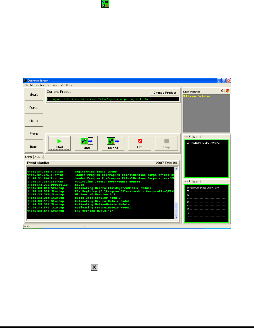This screenshot has width=254, height=328.
Task: Open the Help menu
Action: 62,85
